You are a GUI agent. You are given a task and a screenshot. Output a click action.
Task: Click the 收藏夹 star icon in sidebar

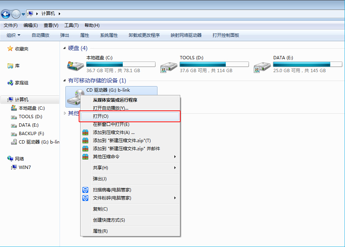coord(9,48)
